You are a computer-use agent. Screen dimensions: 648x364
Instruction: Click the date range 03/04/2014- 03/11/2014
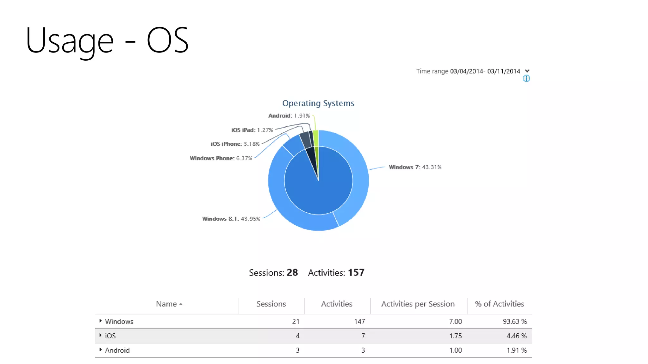coord(485,71)
